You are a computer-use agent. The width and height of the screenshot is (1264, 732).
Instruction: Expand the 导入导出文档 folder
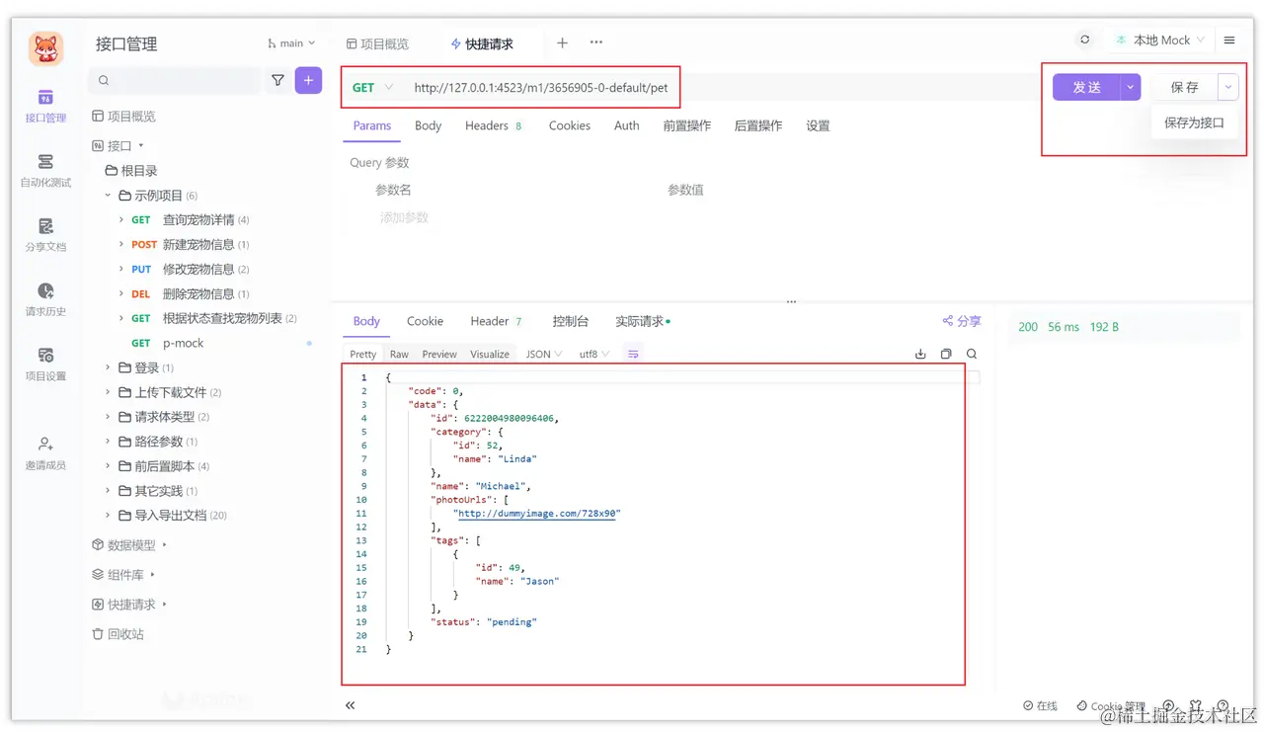(x=108, y=516)
